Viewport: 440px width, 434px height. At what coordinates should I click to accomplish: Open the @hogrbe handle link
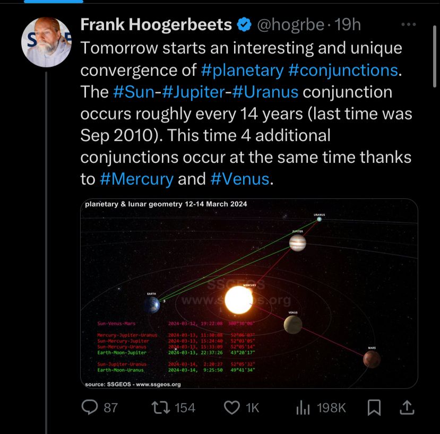[290, 25]
